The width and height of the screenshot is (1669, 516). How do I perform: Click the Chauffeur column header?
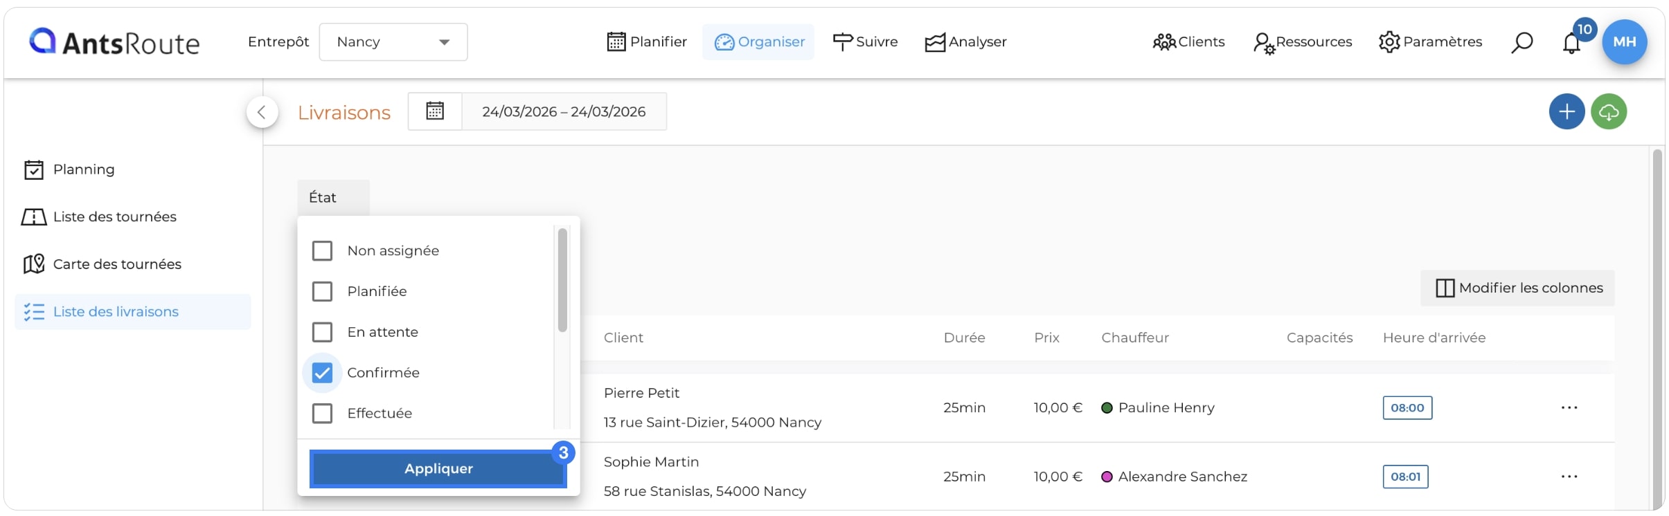click(1135, 338)
